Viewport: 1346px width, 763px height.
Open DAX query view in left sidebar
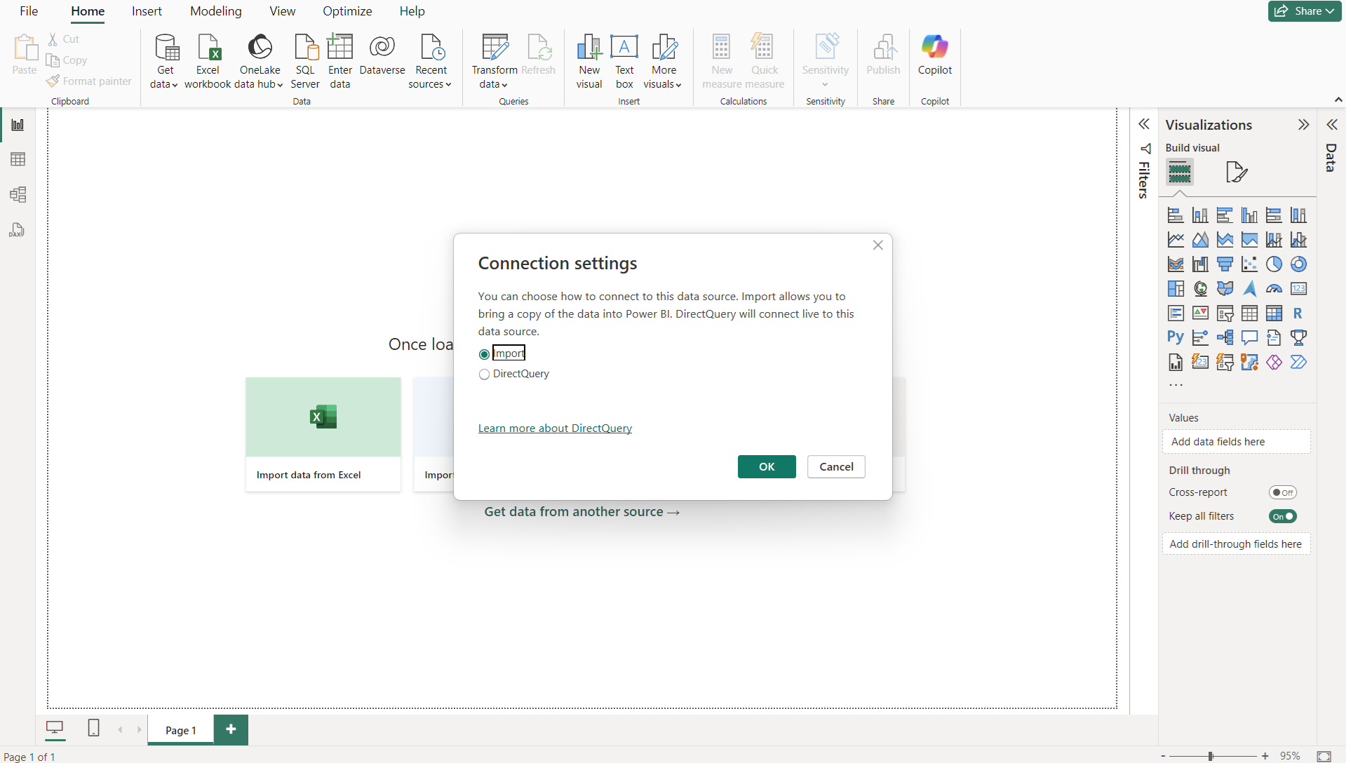tap(18, 230)
